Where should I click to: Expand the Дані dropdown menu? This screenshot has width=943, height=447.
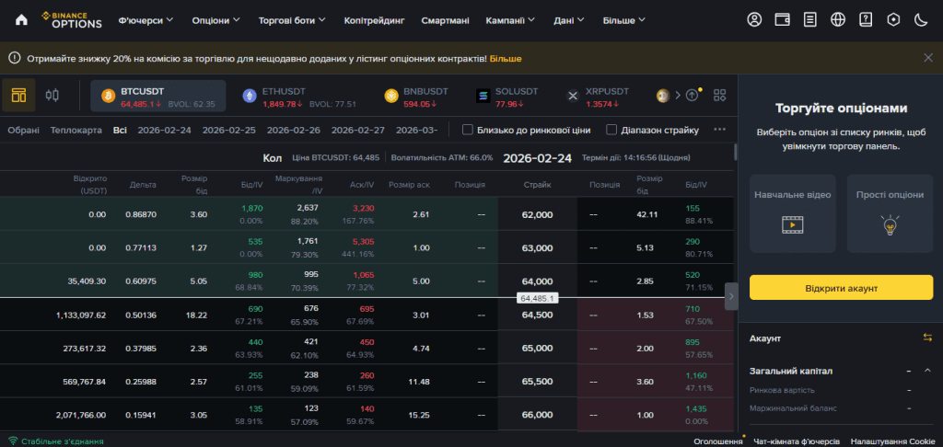pos(569,20)
